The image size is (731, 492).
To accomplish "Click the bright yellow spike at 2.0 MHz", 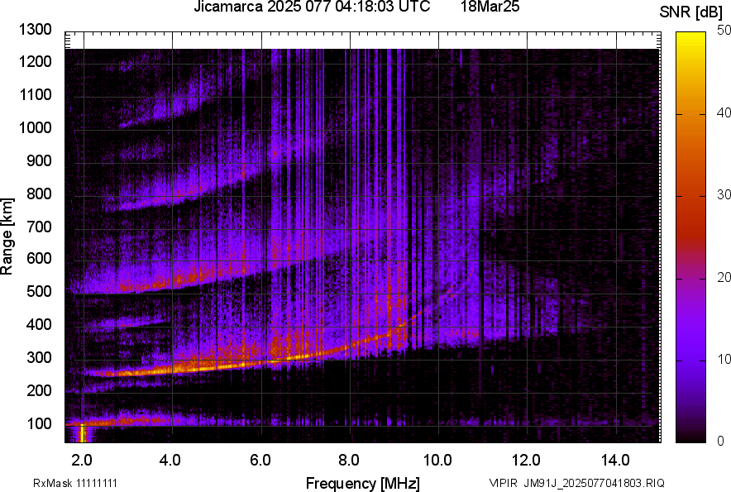I will pos(83,433).
